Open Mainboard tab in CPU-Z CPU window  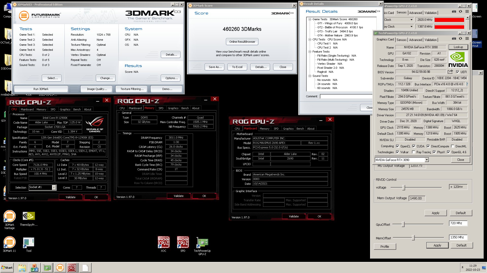coord(27,109)
